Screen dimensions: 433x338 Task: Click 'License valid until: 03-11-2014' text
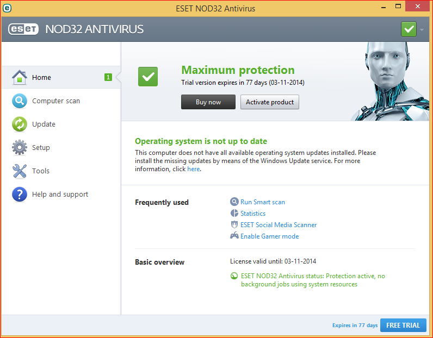(x=273, y=261)
